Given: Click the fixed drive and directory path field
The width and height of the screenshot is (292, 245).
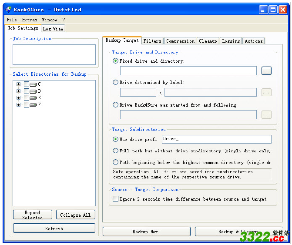Looking at the screenshot, I should pyautogui.click(x=188, y=71).
